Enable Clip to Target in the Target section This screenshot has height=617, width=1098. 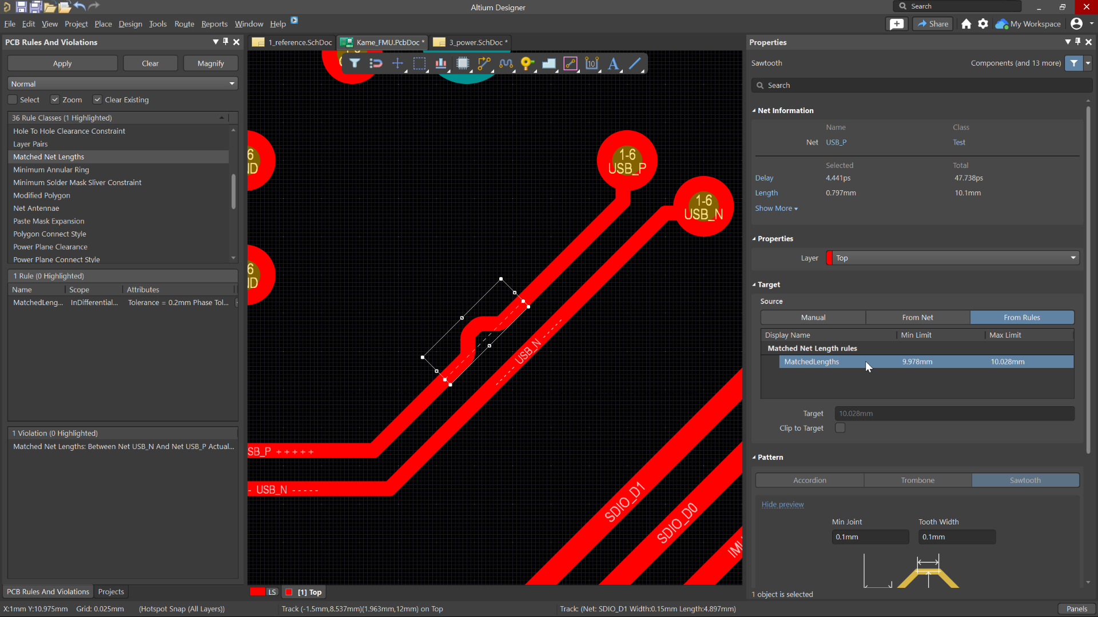[x=840, y=427]
